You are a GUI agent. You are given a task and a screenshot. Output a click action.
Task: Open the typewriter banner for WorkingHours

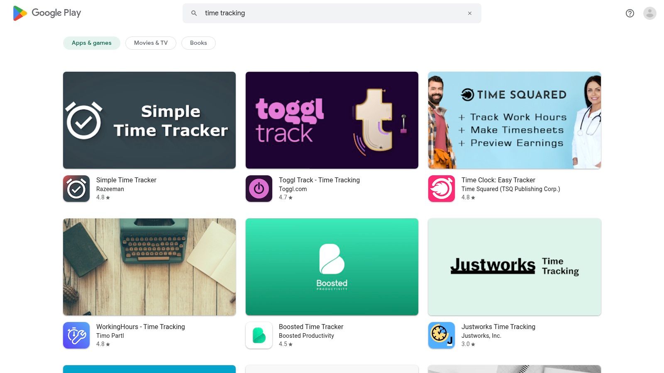tap(149, 267)
